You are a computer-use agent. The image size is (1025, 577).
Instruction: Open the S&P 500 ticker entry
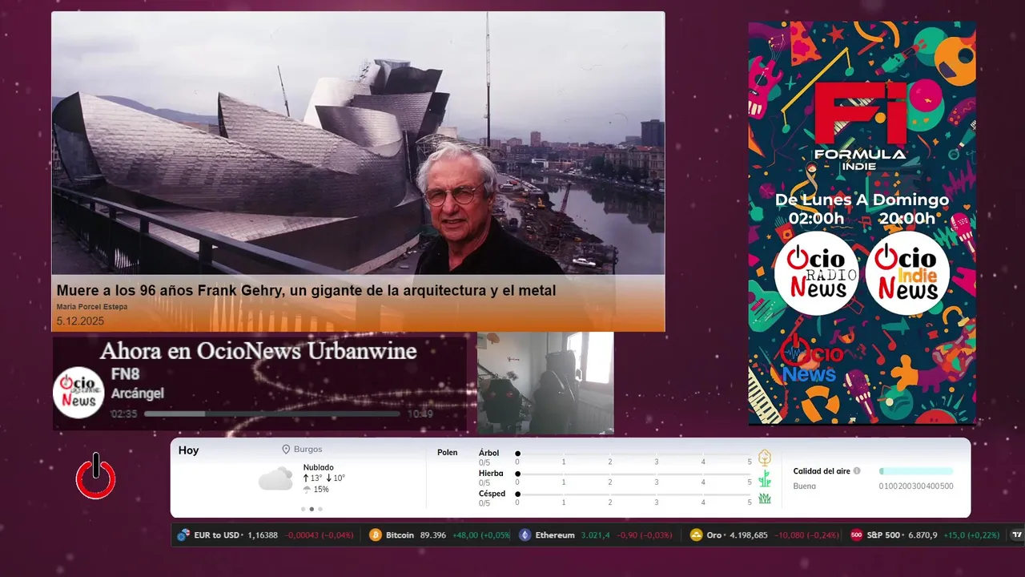[x=925, y=535]
